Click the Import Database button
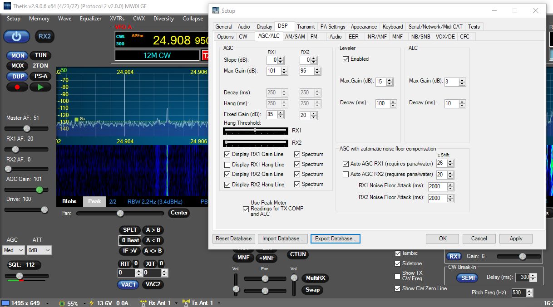This screenshot has width=553, height=307. 283,239
